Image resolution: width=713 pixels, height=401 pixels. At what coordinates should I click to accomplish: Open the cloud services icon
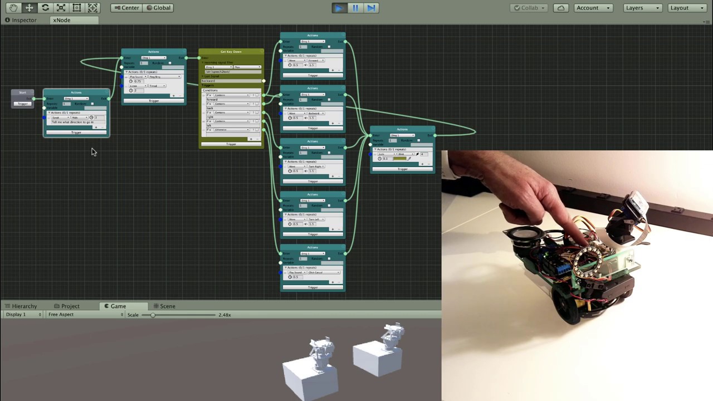point(561,8)
